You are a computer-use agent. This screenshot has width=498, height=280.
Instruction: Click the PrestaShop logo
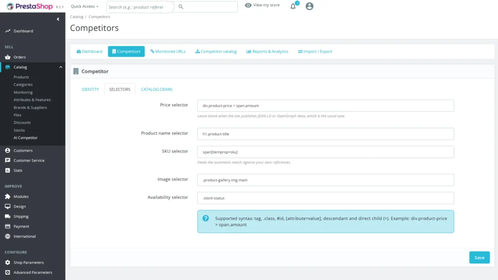click(x=30, y=6)
